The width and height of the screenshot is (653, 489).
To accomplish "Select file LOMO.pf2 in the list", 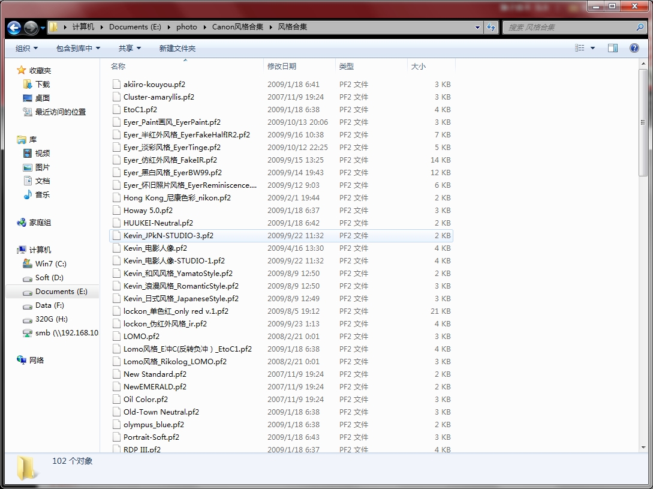I will point(141,336).
